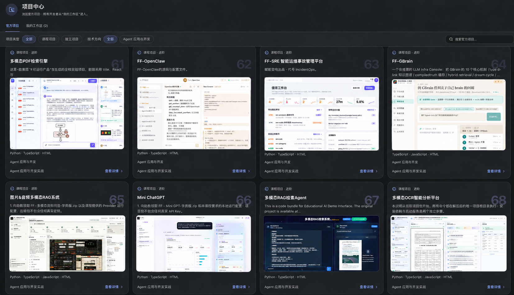Click the FF-OpenClaw preview thumbnail
514x295 pixels.
click(194, 113)
